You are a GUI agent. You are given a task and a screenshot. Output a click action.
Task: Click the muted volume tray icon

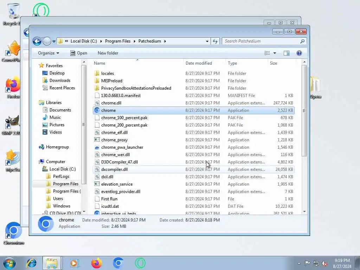(x=324, y=264)
